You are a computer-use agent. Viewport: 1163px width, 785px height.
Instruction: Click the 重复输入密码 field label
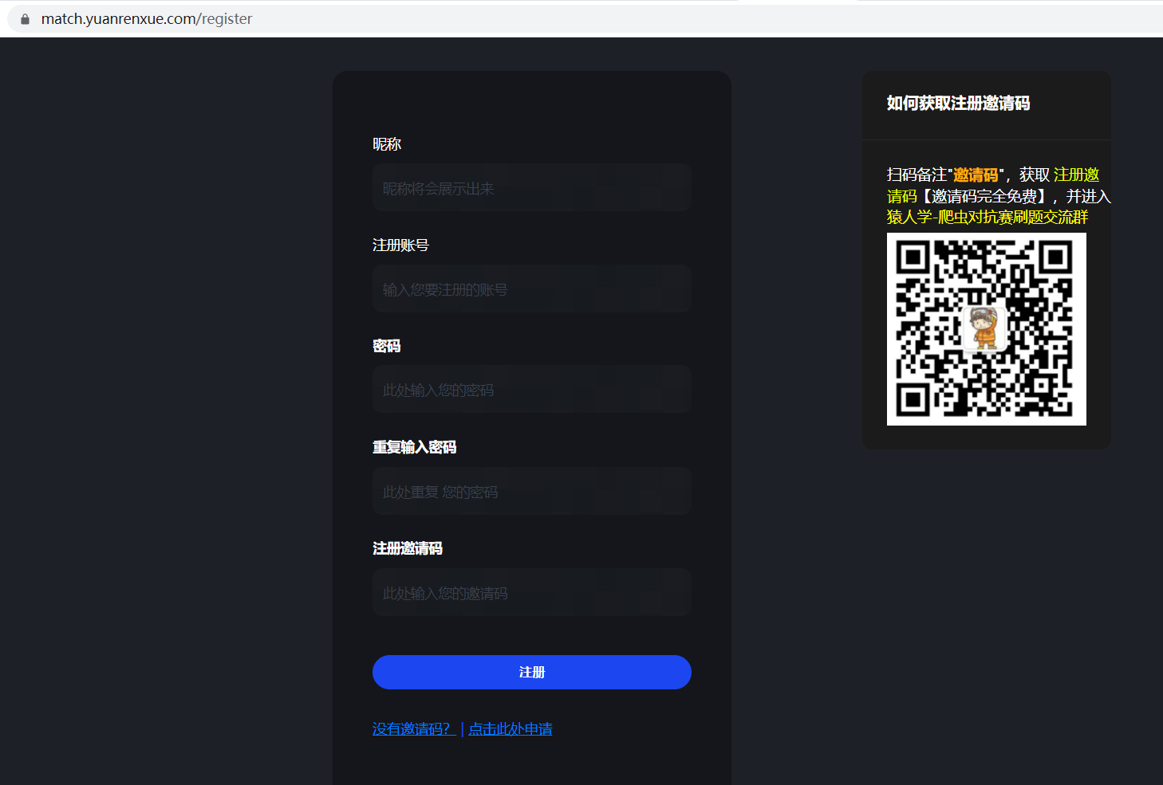tap(414, 447)
